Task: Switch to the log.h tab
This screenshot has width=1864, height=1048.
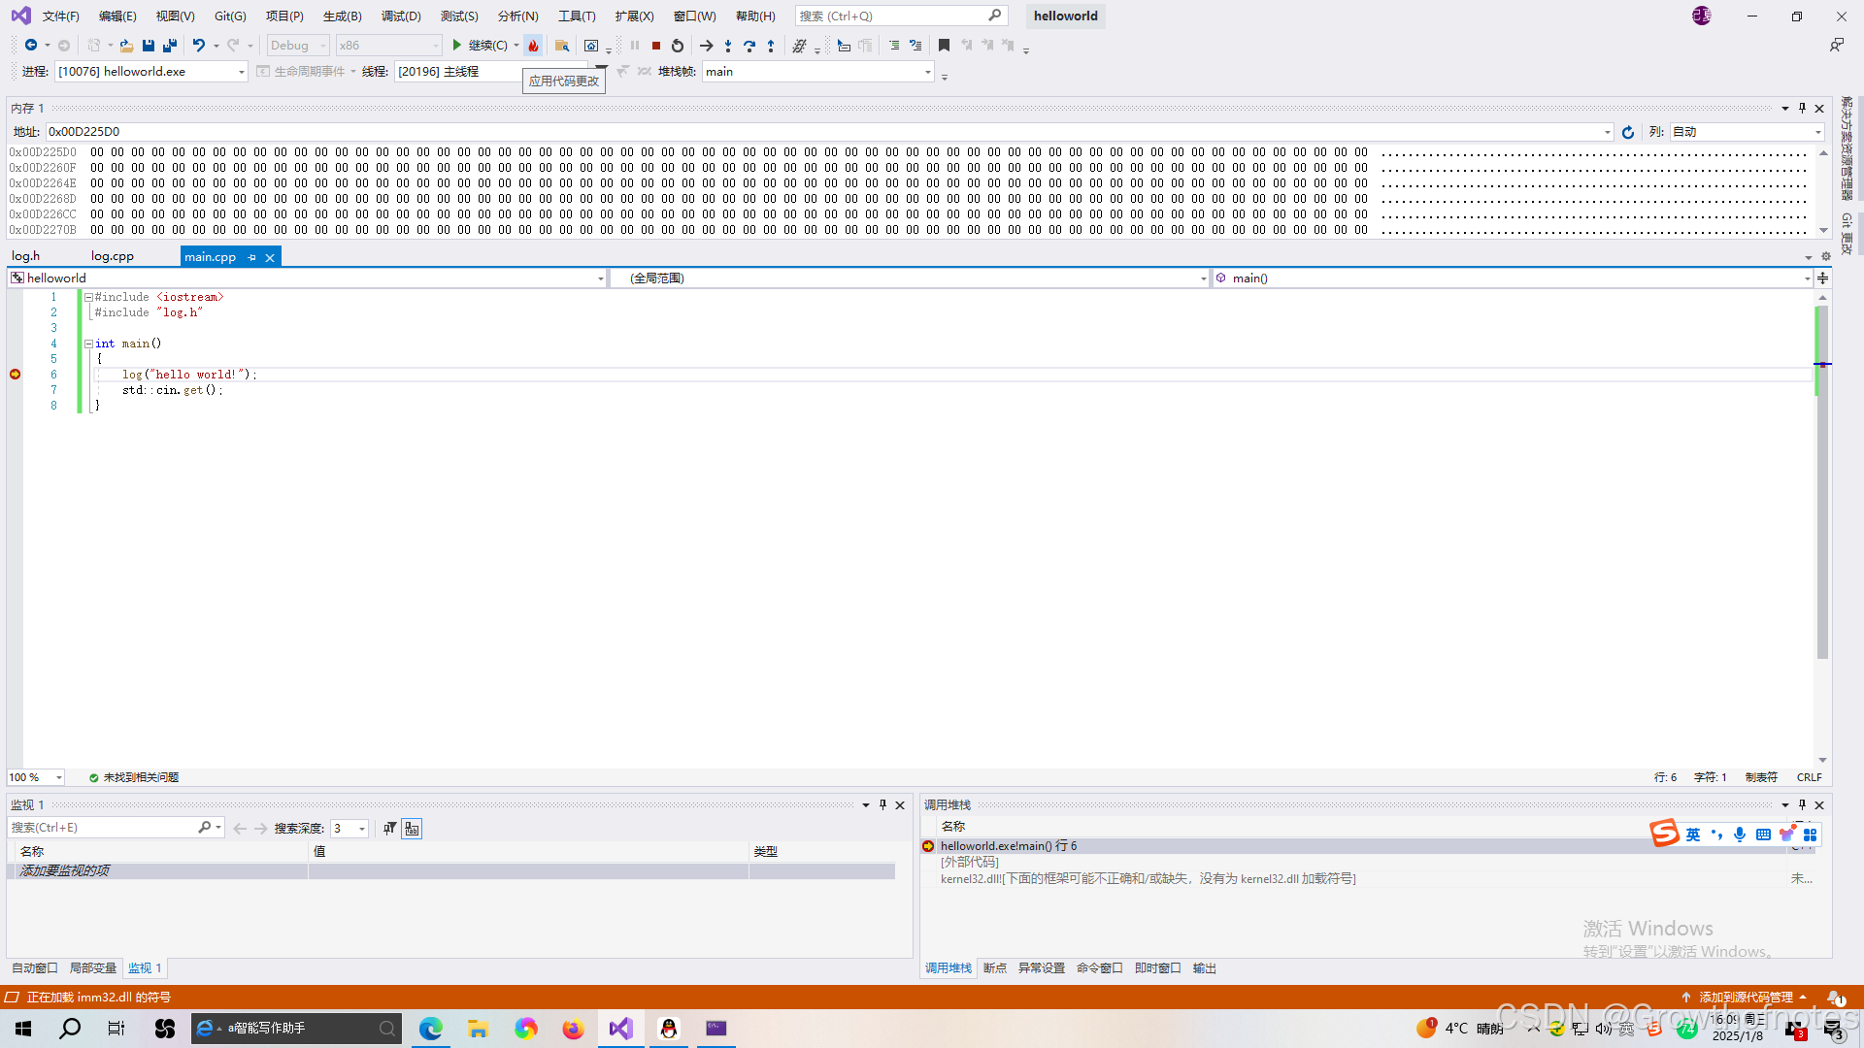Action: [25, 257]
